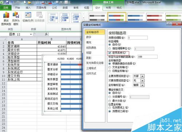The width and height of the screenshot is (182, 132).
Task: Open 主要刻度线类型 dropdown
Action: 142,76
